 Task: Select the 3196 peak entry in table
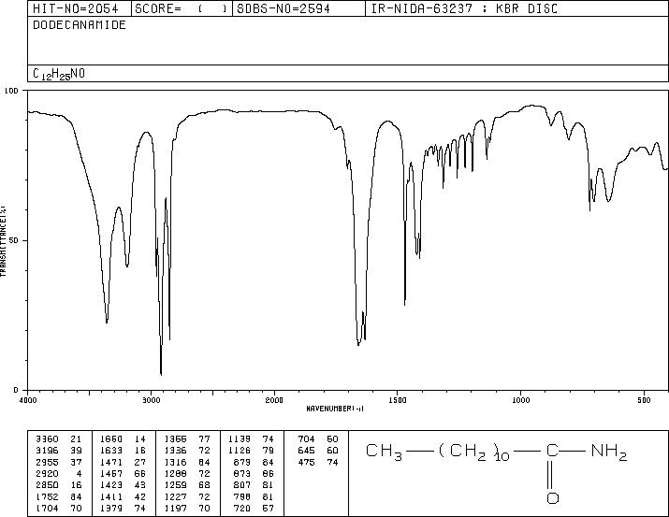(58, 451)
